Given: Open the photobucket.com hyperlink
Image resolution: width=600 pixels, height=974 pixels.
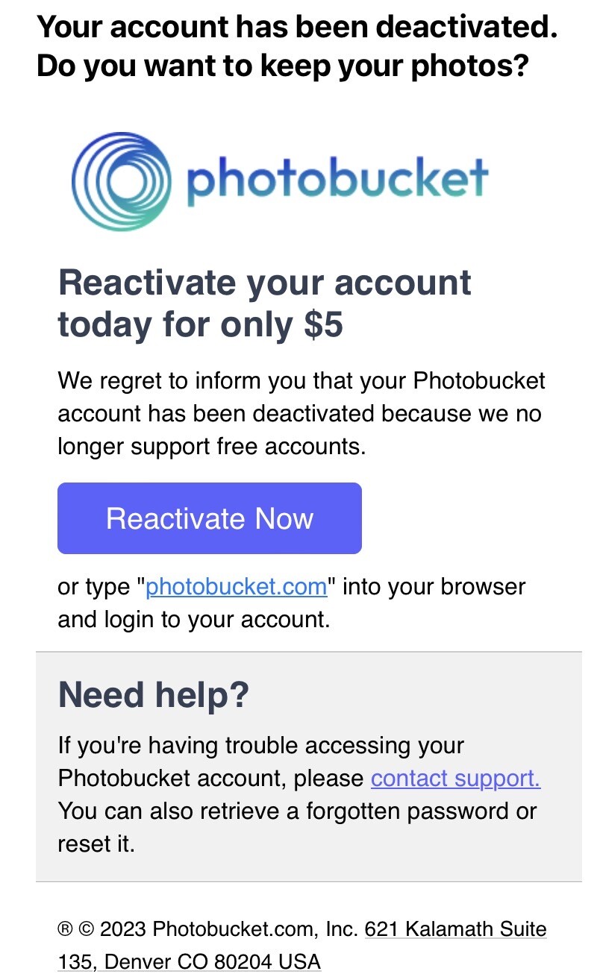Looking at the screenshot, I should 237,587.
